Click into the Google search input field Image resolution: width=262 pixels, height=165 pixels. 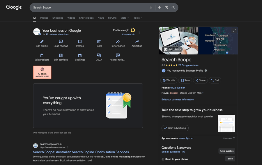(x=90, y=8)
